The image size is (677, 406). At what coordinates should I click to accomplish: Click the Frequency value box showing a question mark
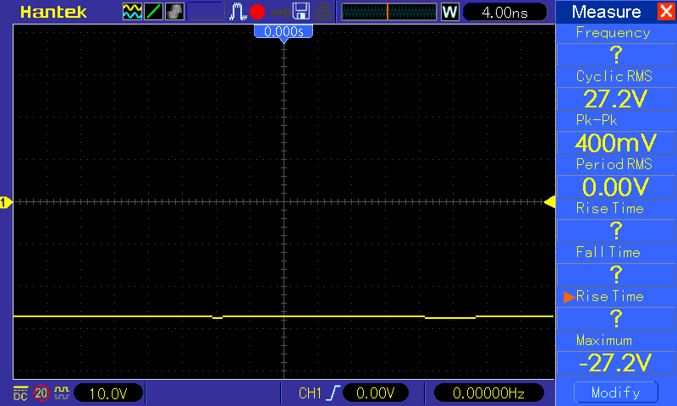point(616,55)
